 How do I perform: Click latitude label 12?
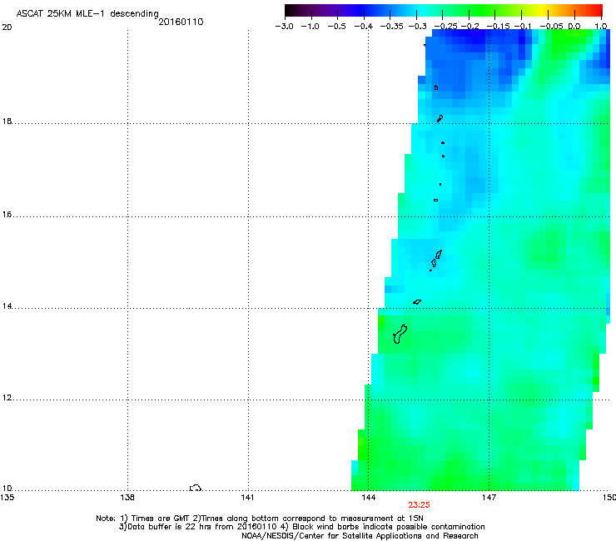(x=7, y=398)
